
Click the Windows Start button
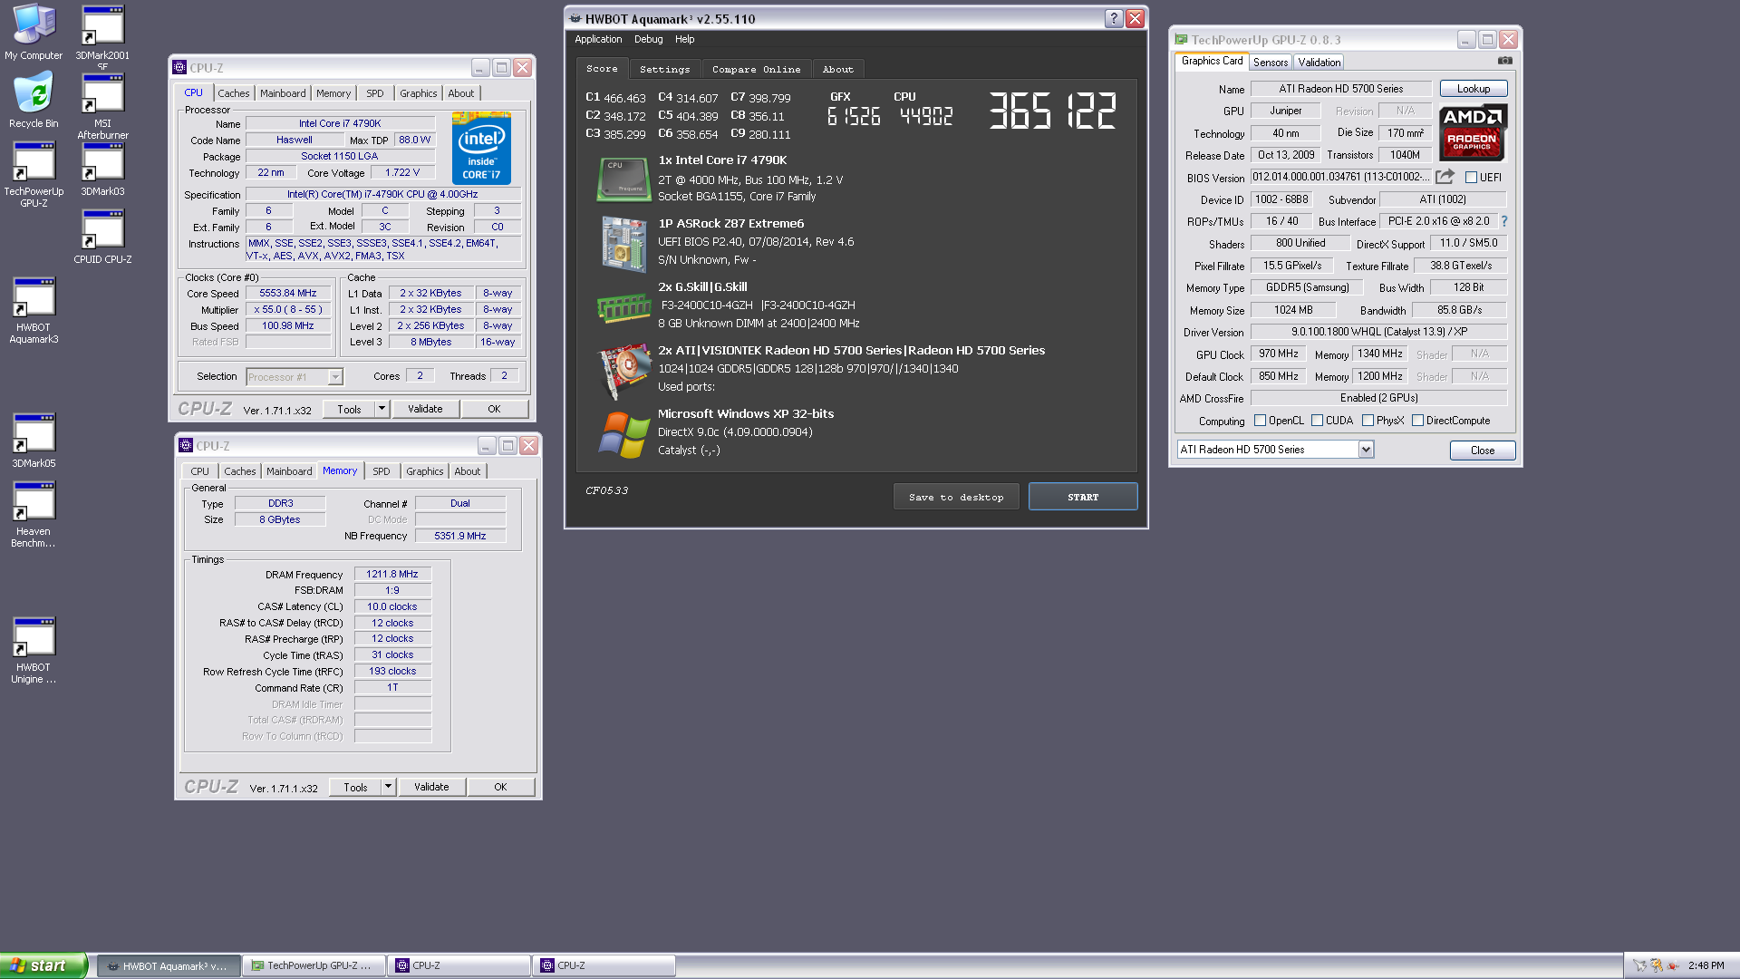(43, 965)
